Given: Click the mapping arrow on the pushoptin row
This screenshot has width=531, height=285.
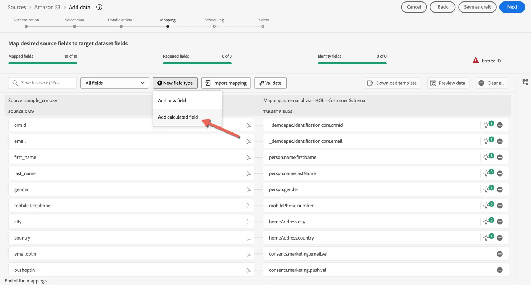Looking at the screenshot, I should click(248, 270).
